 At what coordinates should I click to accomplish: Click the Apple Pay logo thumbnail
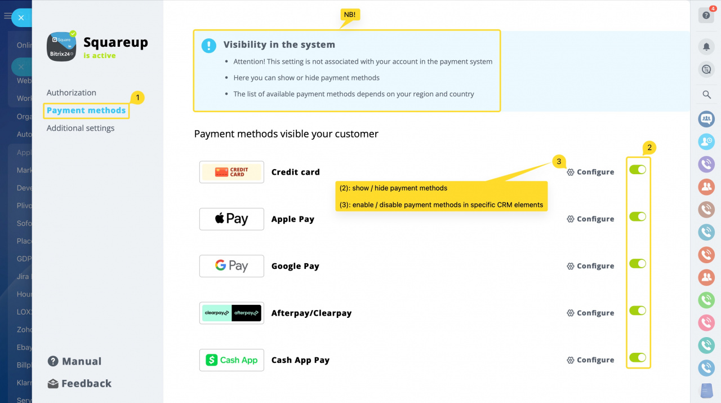(232, 219)
